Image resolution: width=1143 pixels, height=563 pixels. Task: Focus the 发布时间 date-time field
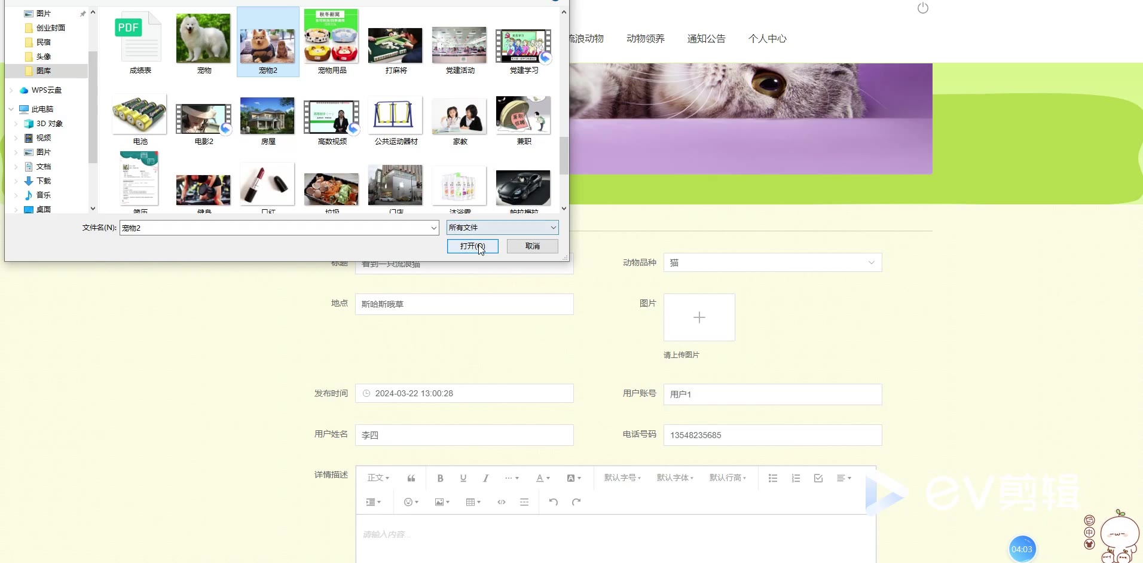tap(464, 393)
